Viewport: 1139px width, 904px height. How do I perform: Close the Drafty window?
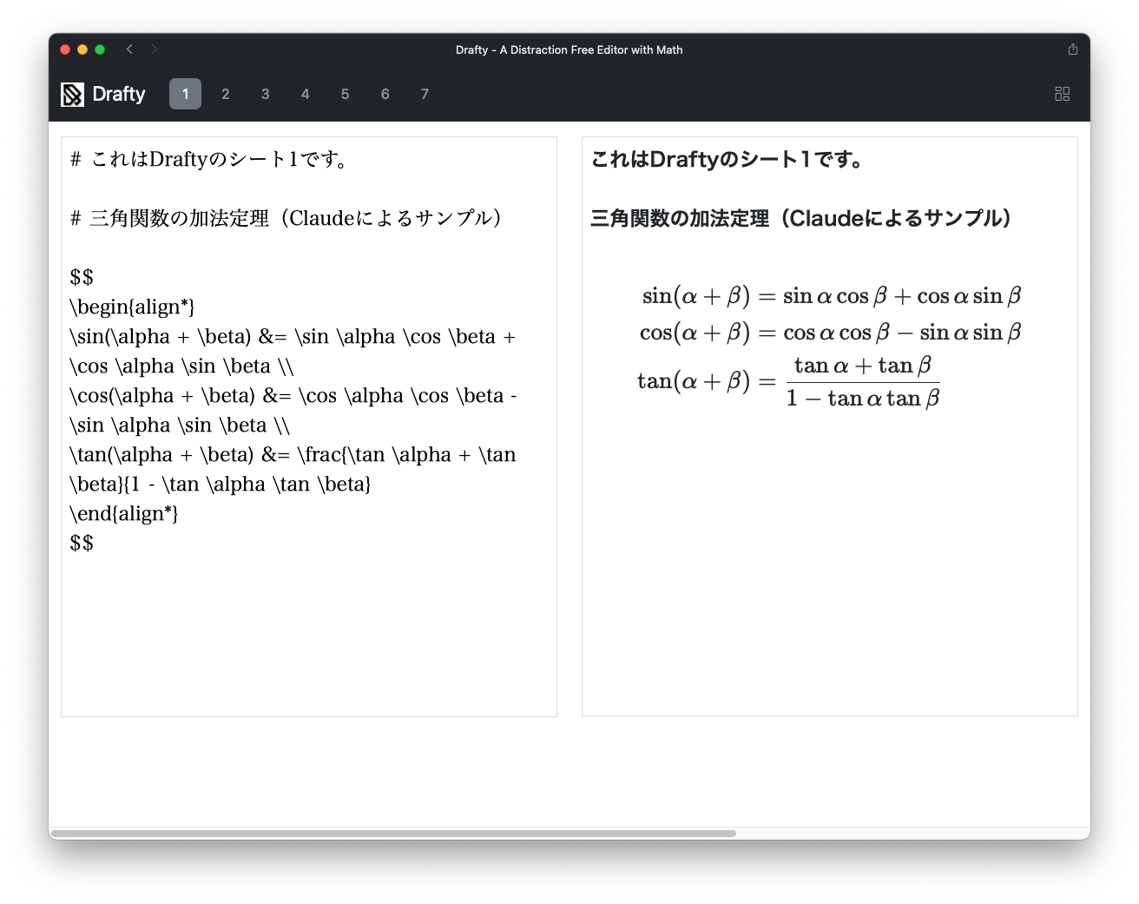[65, 49]
